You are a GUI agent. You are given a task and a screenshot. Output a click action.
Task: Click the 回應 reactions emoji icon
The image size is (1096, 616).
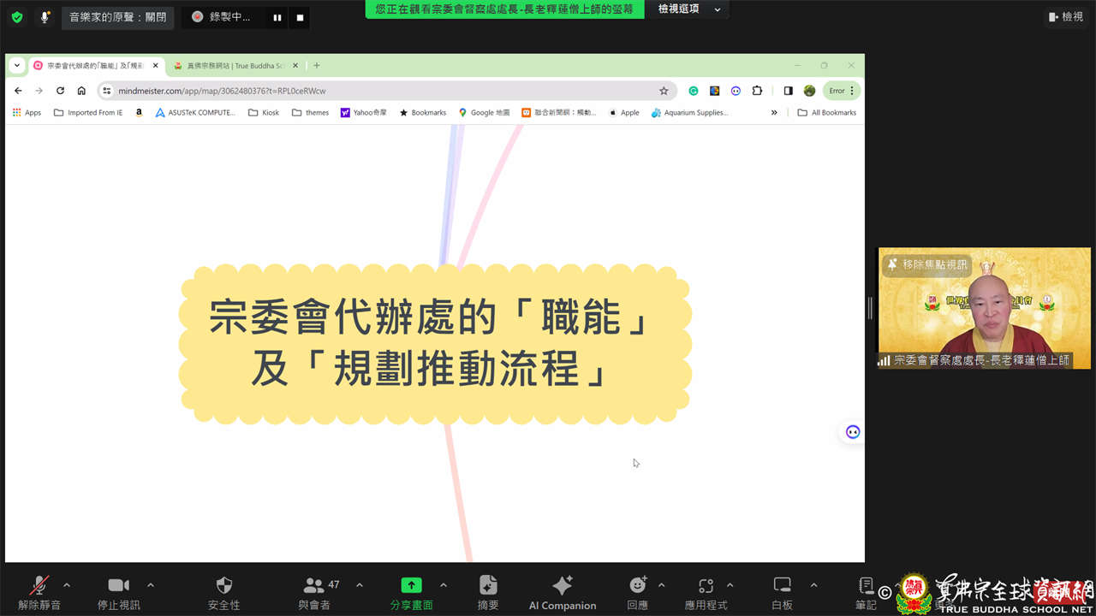click(x=637, y=586)
